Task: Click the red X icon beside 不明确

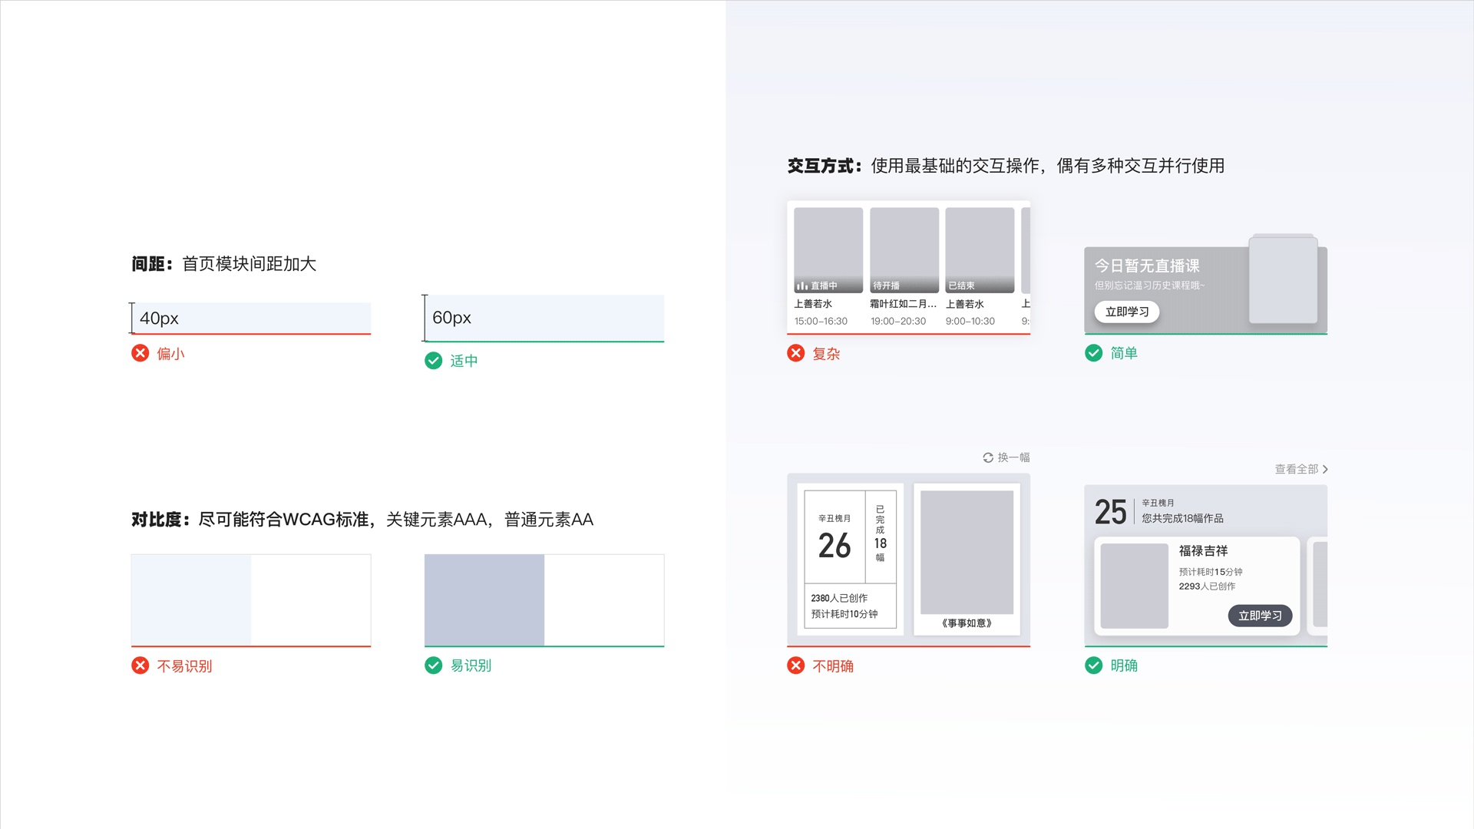Action: click(x=796, y=666)
